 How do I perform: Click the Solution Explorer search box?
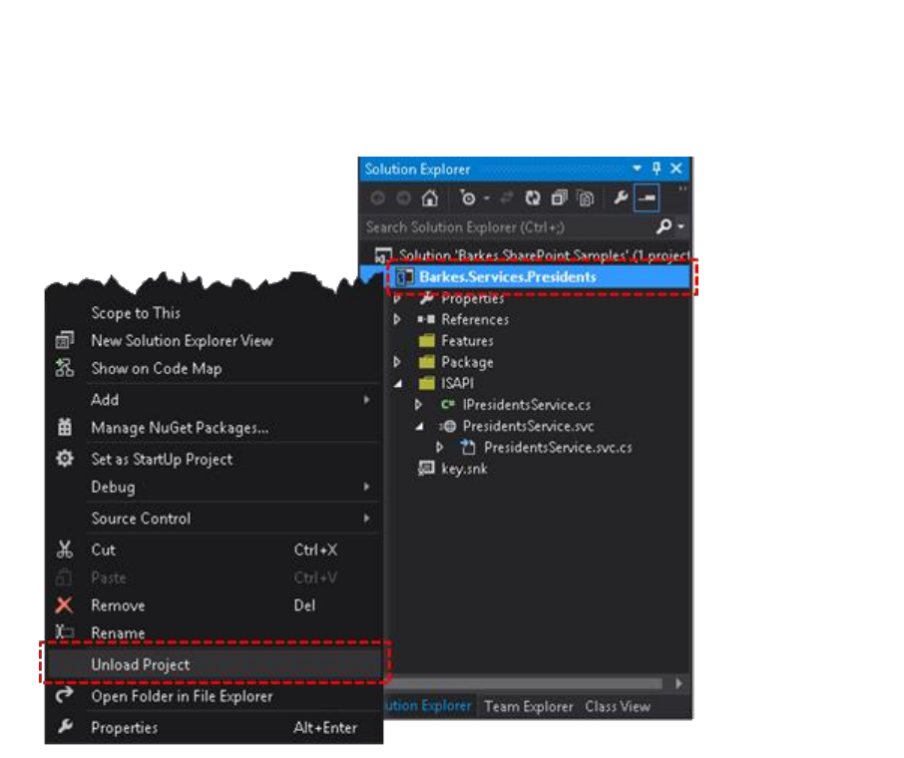[x=507, y=227]
